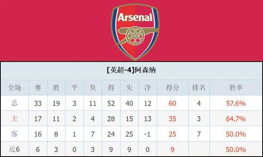263x157 pixels.
Task: Select the 全场 column header
Action: [x=15, y=88]
